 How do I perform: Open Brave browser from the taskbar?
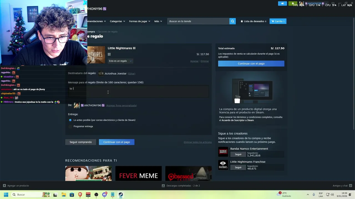(x=80, y=195)
